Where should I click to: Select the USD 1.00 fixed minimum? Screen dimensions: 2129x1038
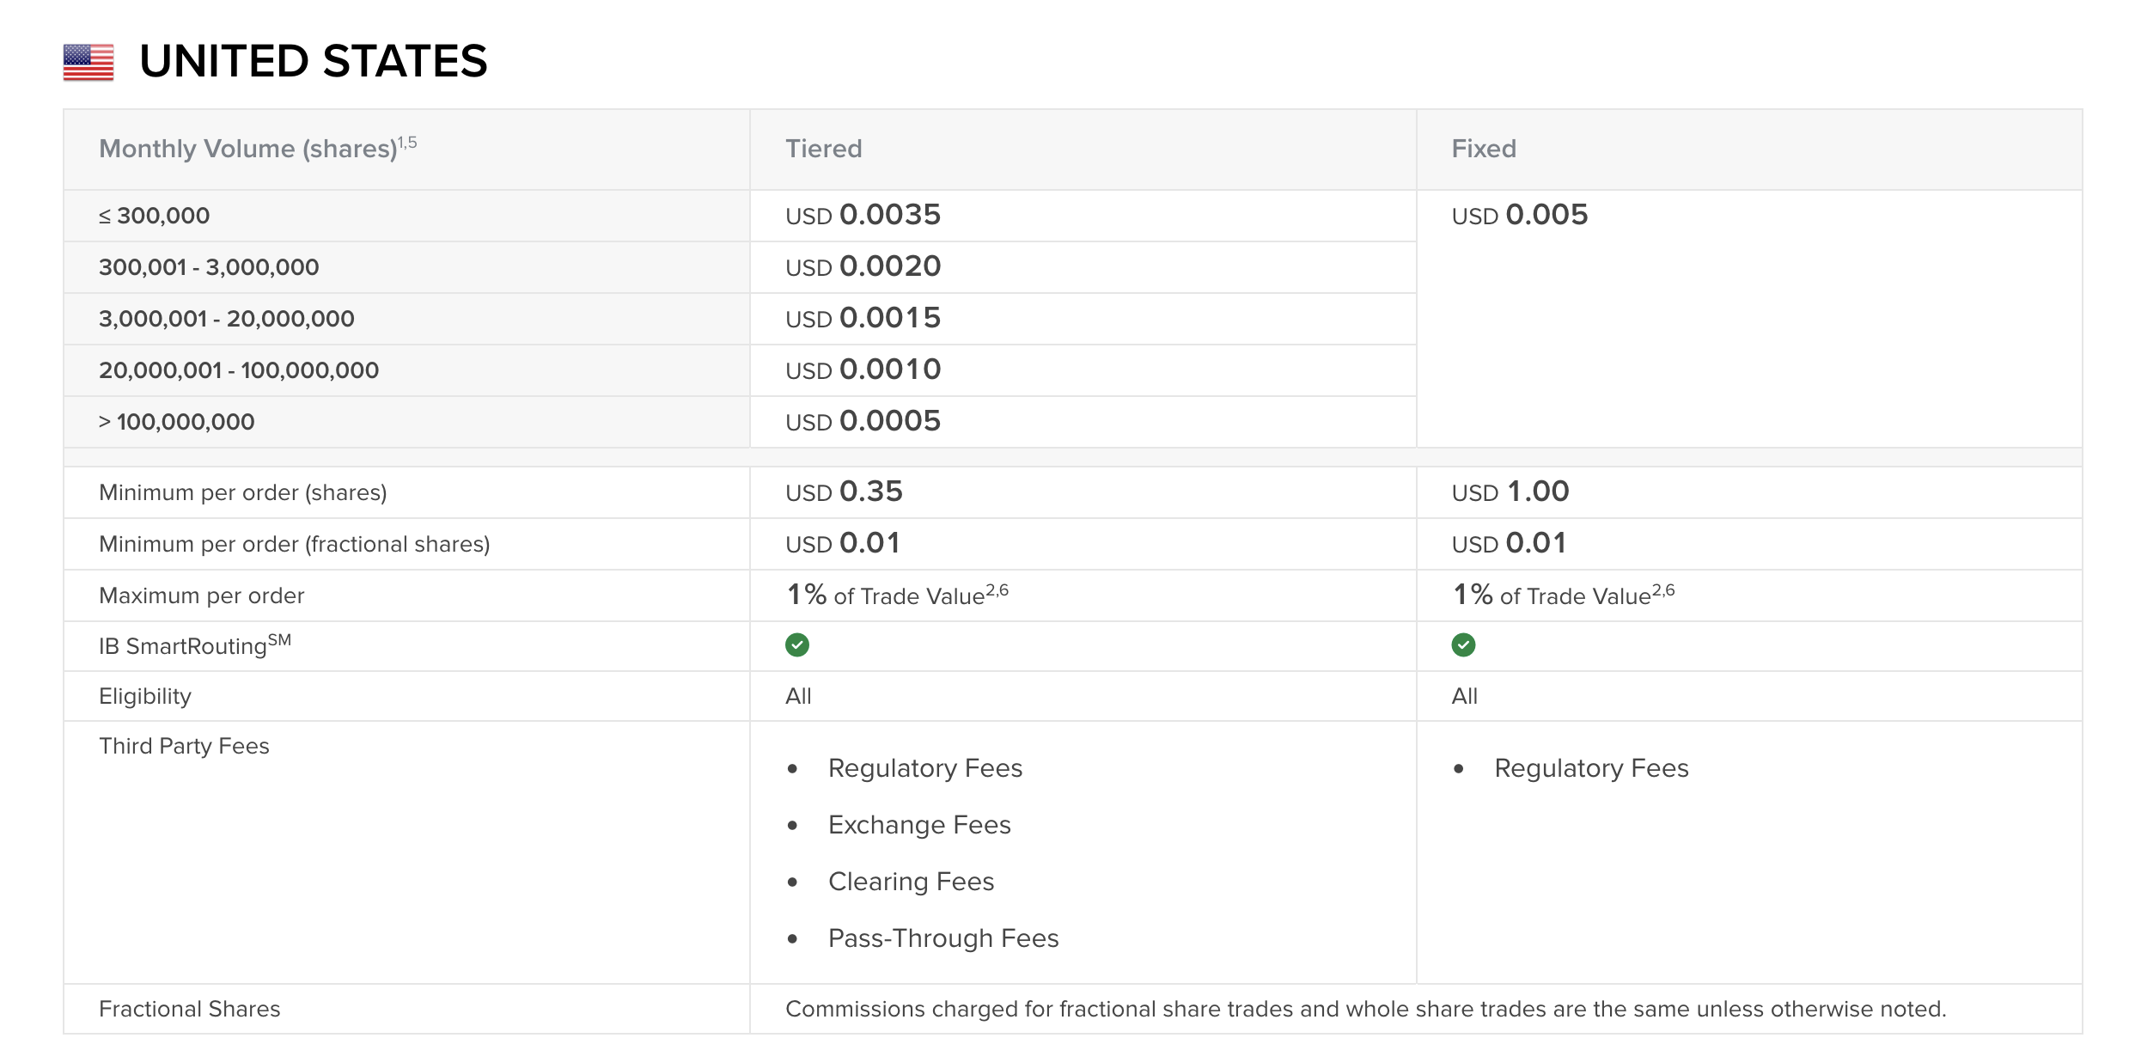[x=1510, y=492]
